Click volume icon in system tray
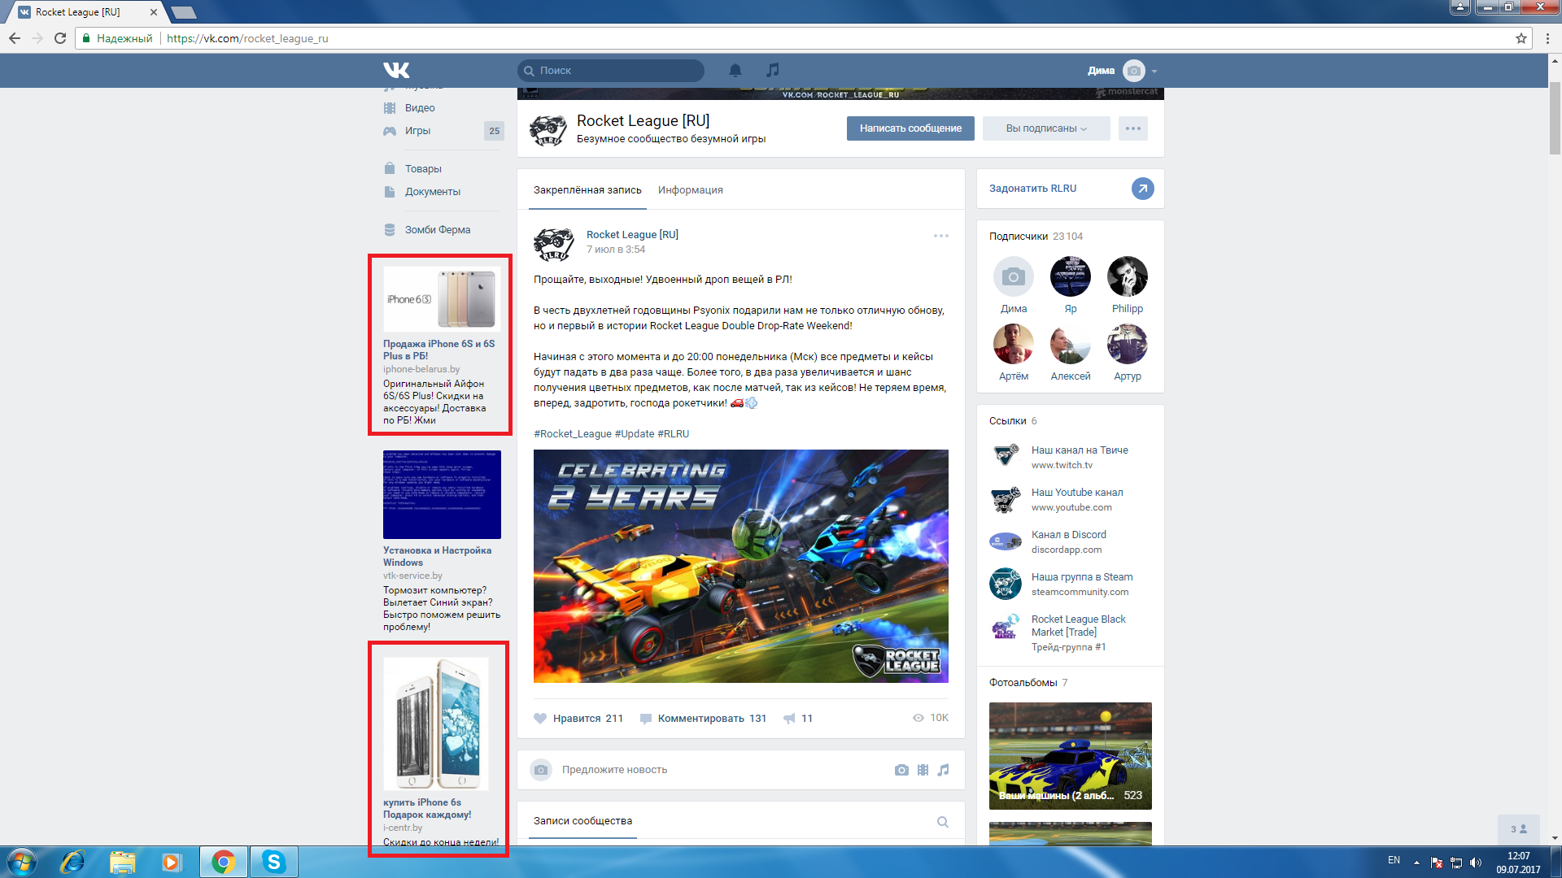Viewport: 1562px width, 878px height. pyautogui.click(x=1476, y=863)
